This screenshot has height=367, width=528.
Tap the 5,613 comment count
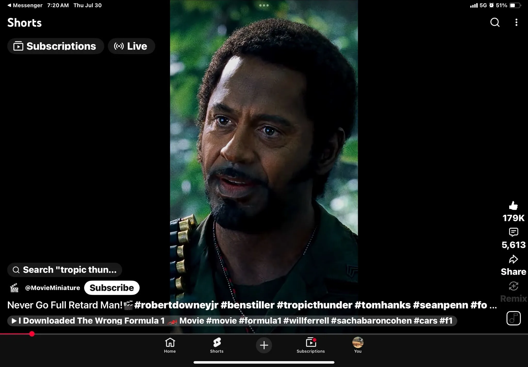[x=513, y=245]
